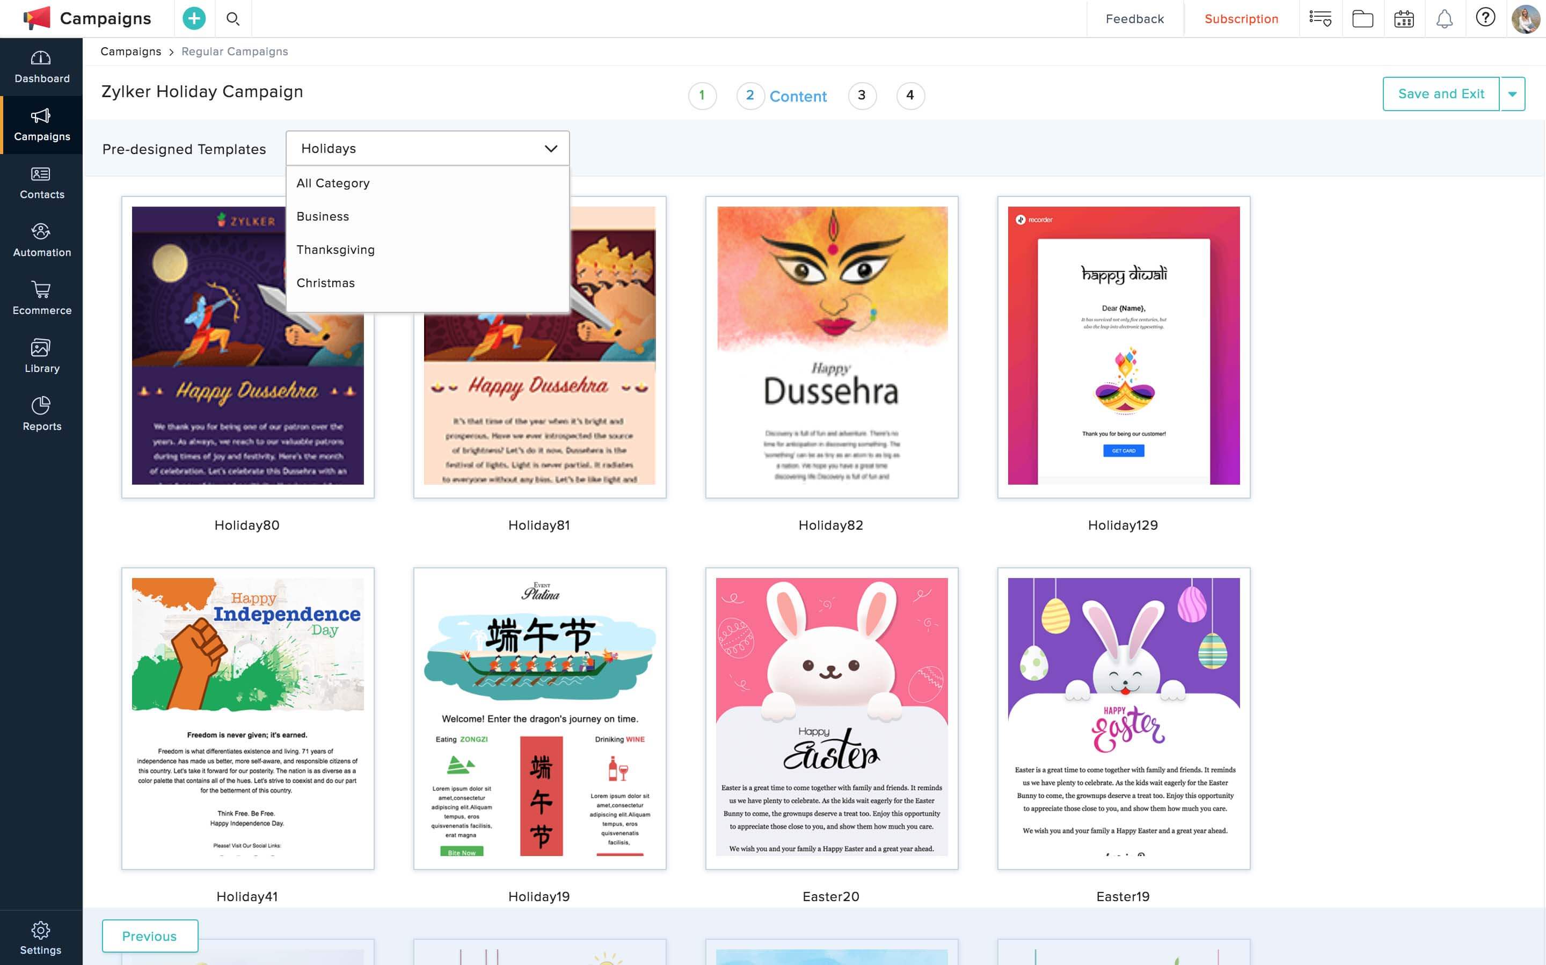Go to Dashboard in sidebar
1546x965 pixels.
click(41, 67)
